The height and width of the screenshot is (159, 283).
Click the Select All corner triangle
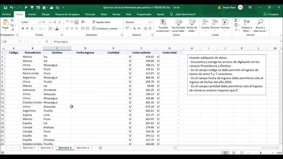click(3, 48)
